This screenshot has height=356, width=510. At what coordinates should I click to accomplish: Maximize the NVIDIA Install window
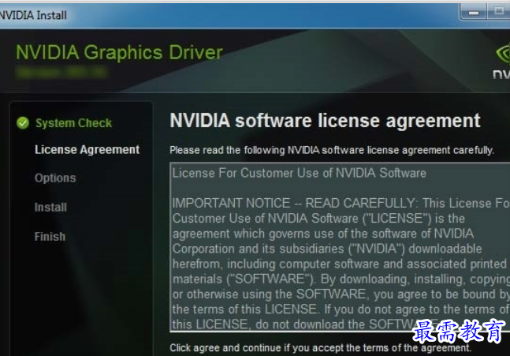(x=499, y=12)
